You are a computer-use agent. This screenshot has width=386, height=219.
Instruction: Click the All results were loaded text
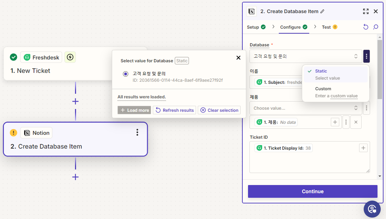click(142, 97)
